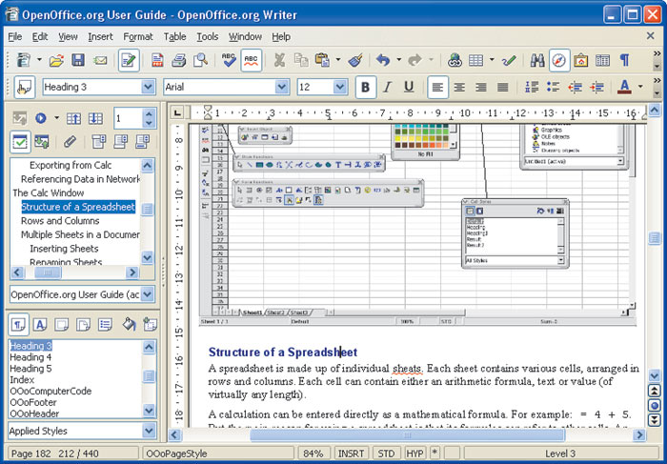Click the Find & Replace binoculars icon
The height and width of the screenshot is (464, 667).
click(537, 60)
